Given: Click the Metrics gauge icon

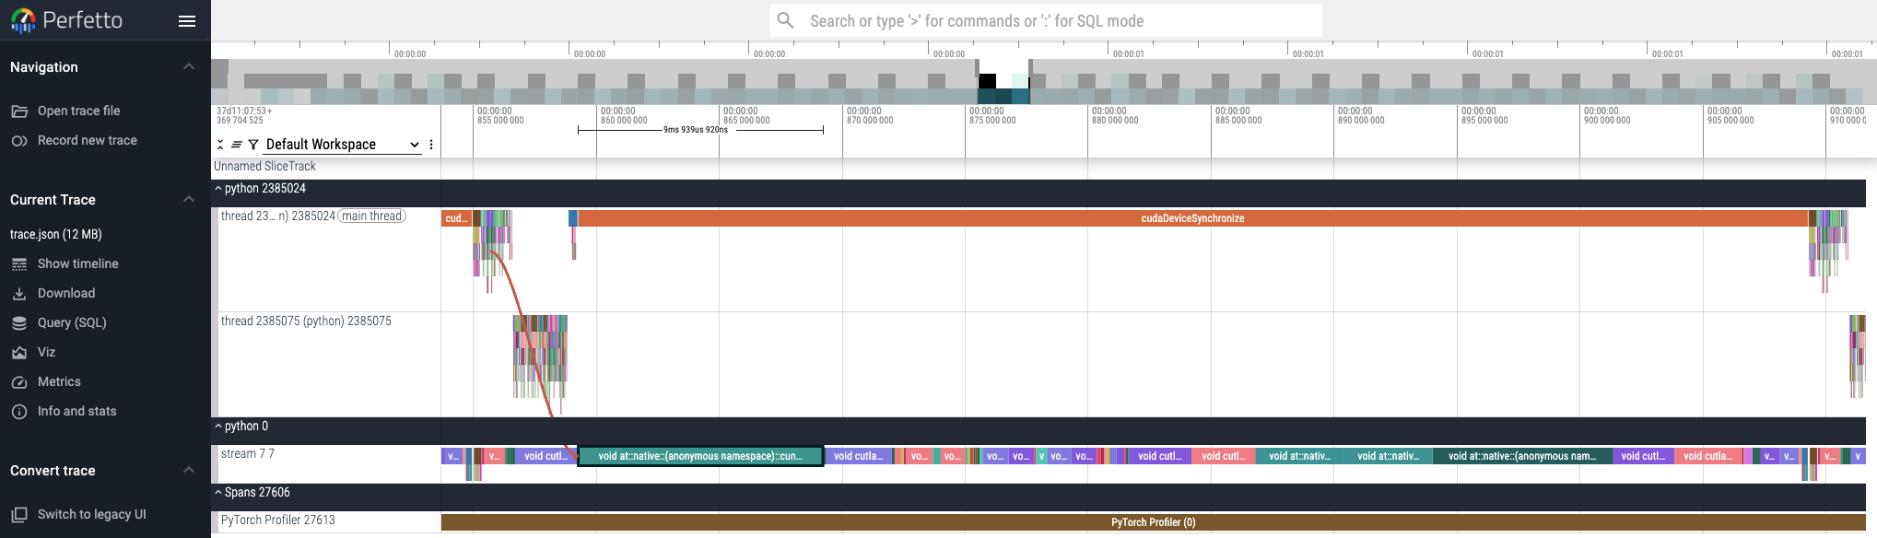Looking at the screenshot, I should click(x=19, y=382).
